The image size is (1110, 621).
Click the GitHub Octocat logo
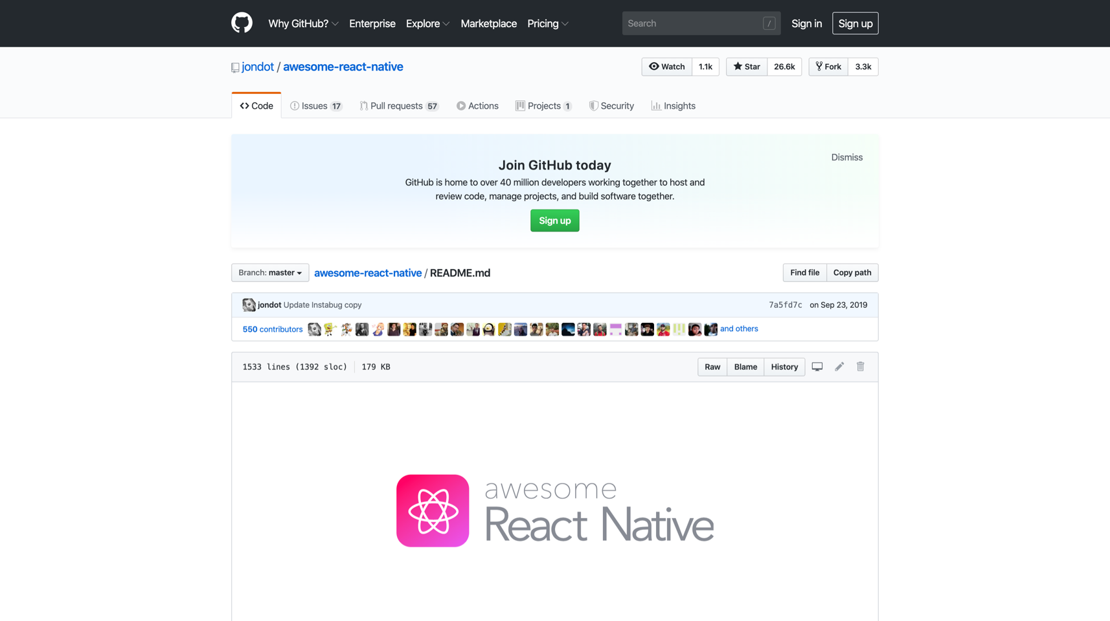[242, 23]
